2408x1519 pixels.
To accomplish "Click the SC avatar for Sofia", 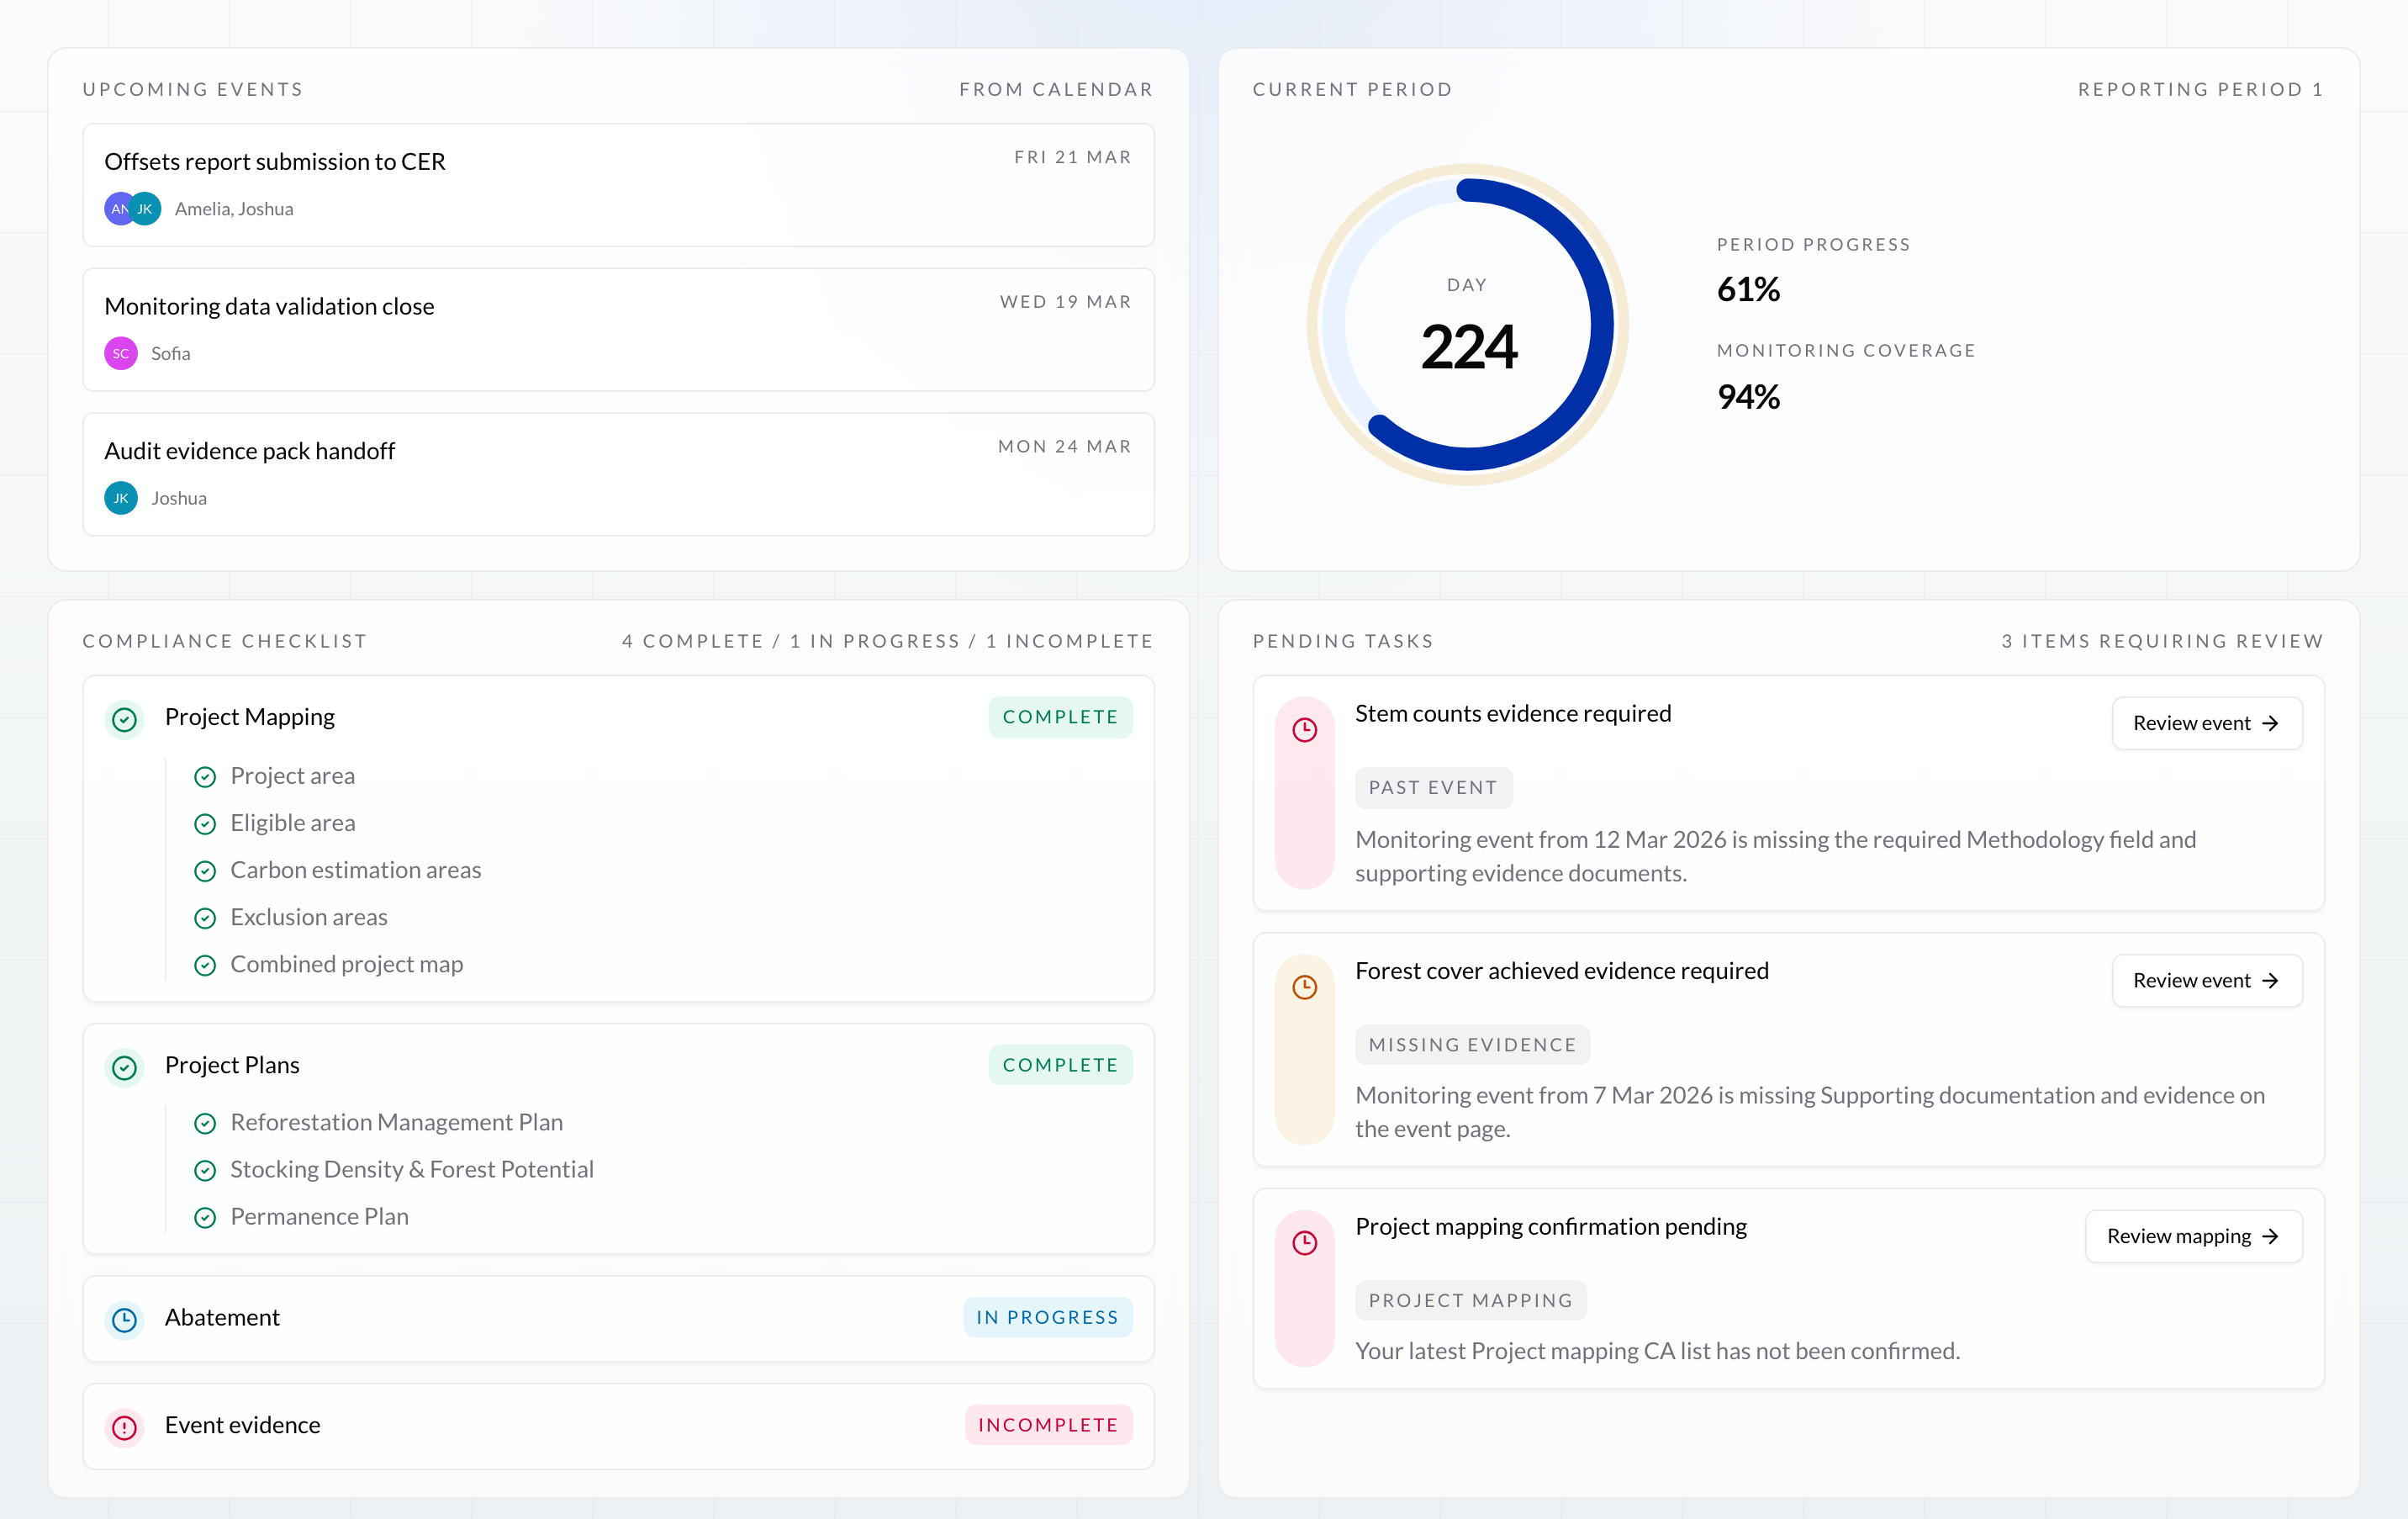I will pos(121,353).
